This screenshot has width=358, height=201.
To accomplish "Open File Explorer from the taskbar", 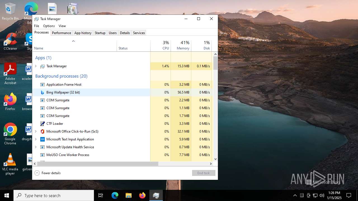I will point(129,195).
